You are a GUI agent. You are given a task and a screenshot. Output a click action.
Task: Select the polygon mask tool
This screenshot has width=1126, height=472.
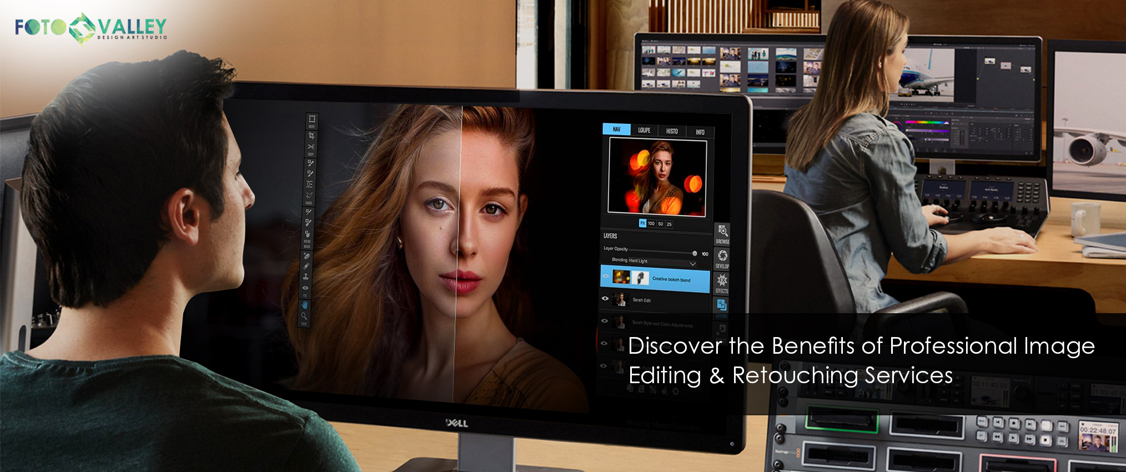click(x=310, y=195)
